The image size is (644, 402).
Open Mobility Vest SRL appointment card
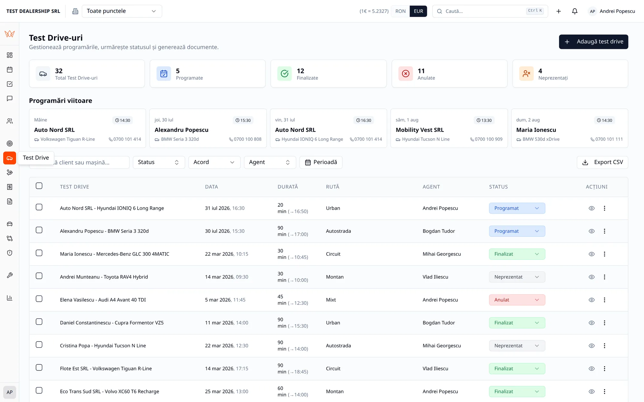click(449, 128)
